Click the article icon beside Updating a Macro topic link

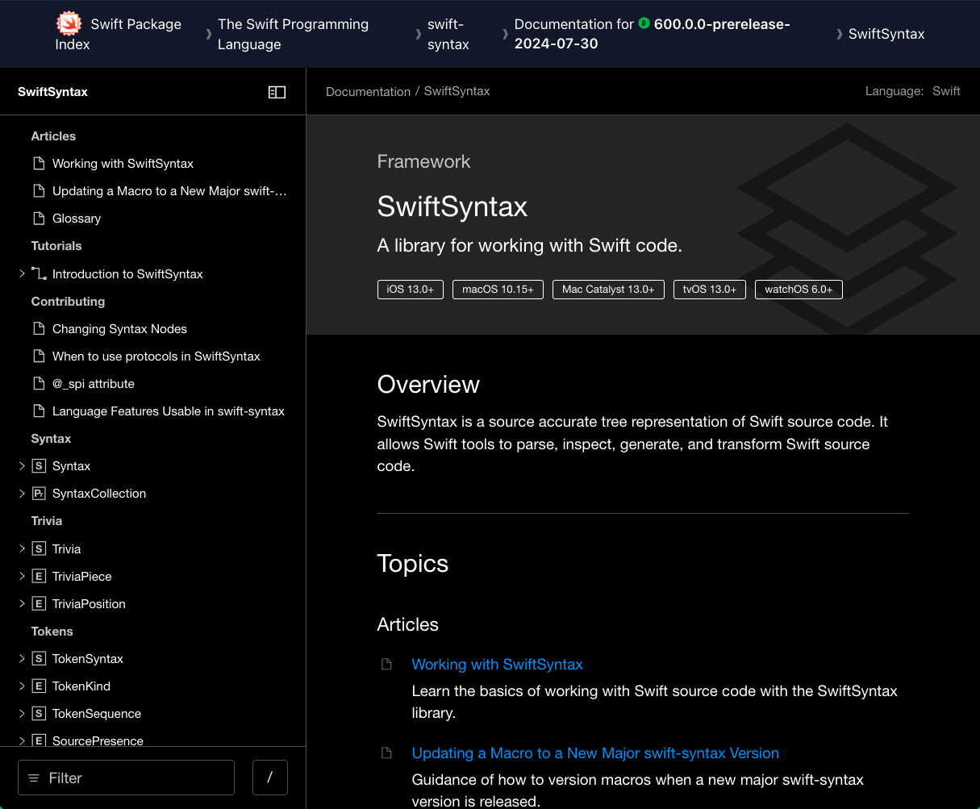coord(386,753)
